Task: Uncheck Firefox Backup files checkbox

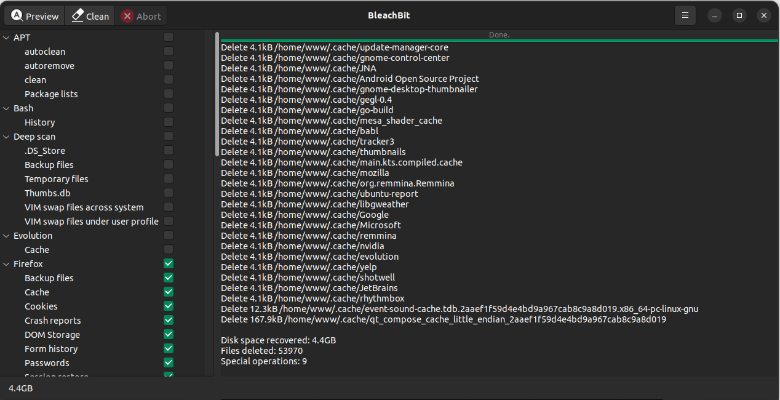Action: pyautogui.click(x=169, y=278)
